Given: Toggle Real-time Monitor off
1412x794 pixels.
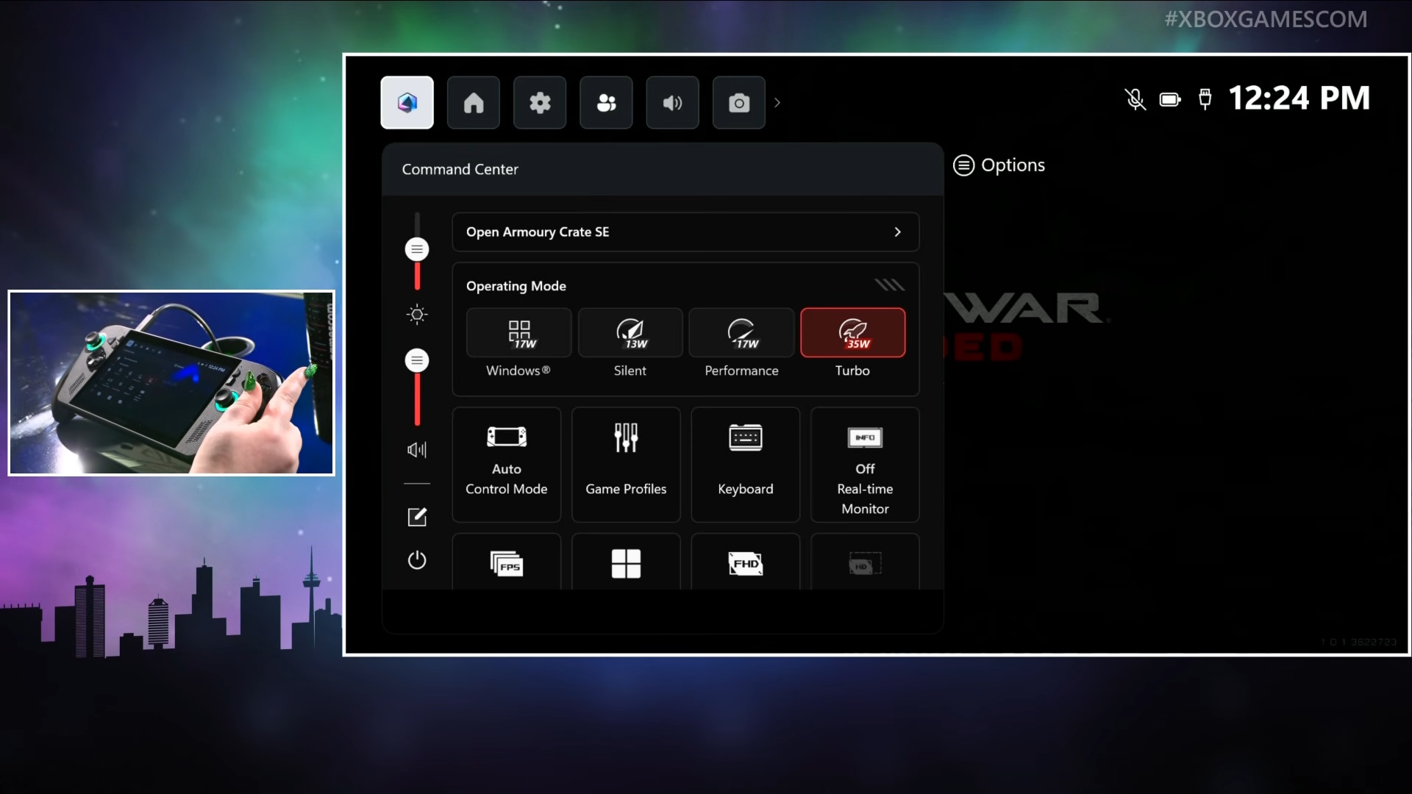Looking at the screenshot, I should pos(864,465).
